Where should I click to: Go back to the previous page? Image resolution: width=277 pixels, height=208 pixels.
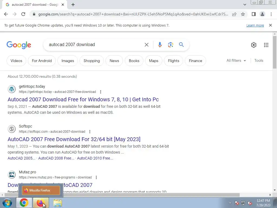pos(6,14)
